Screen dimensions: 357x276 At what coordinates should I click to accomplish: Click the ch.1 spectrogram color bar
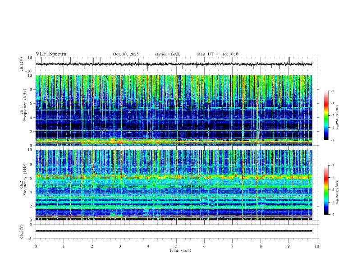click(326, 115)
